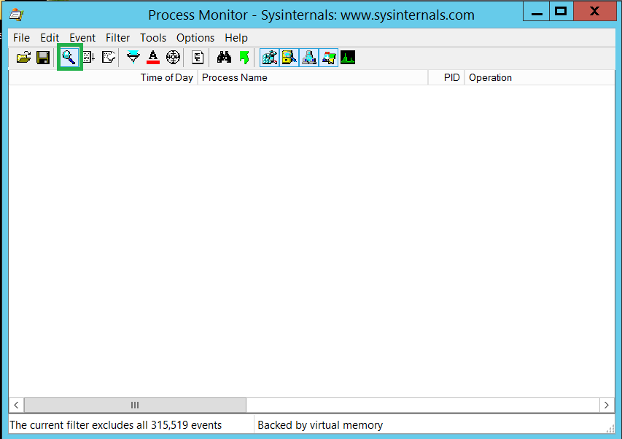Viewport: 622px width, 439px height.
Task: Click status text 'The current filter excludes all 315,519 events'
Action: pos(115,425)
